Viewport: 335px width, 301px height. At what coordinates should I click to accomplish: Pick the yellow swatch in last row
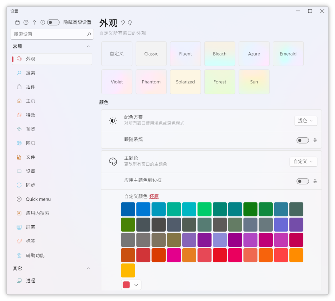(x=128, y=270)
